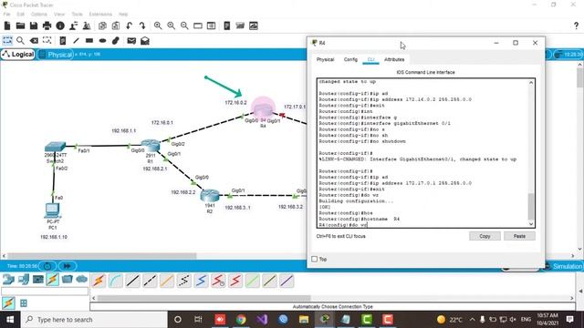This screenshot has height=328, width=584.
Task: Open the Attributes tab in R4
Action: coord(394,59)
